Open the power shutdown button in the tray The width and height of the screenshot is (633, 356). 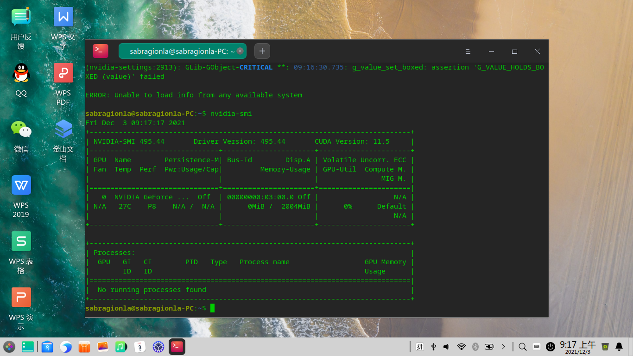pyautogui.click(x=551, y=347)
